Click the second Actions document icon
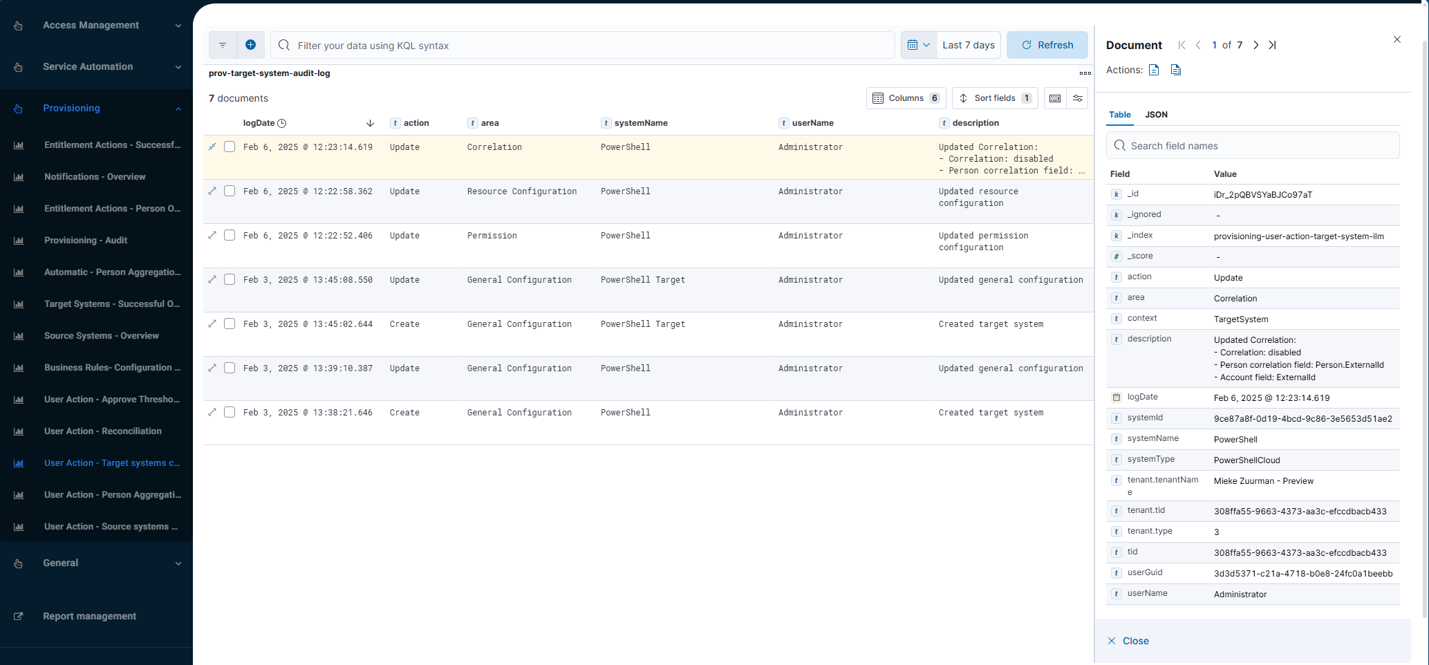Viewport: 1429px width, 665px height. click(x=1176, y=70)
